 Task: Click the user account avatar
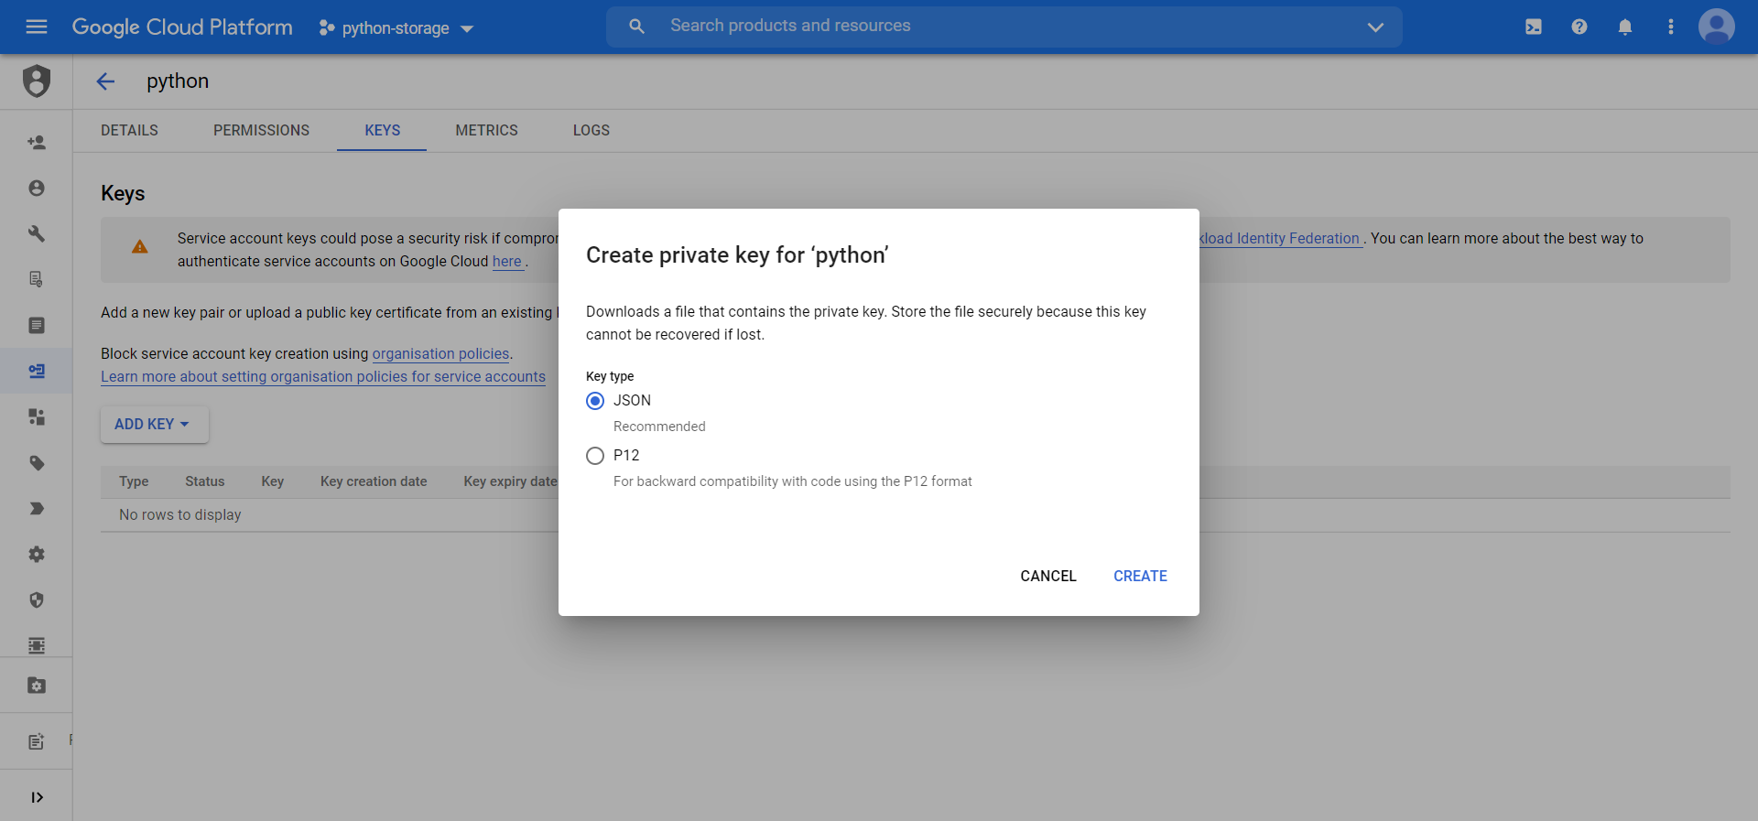[1716, 27]
